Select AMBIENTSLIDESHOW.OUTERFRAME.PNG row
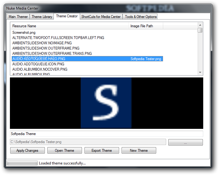The height and width of the screenshot is (175, 219). click(x=87, y=48)
